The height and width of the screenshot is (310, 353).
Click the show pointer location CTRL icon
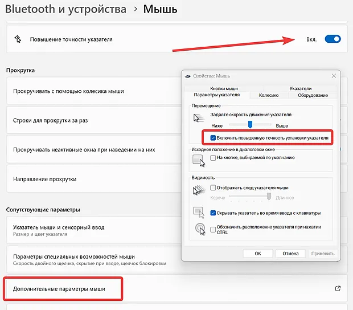click(200, 229)
